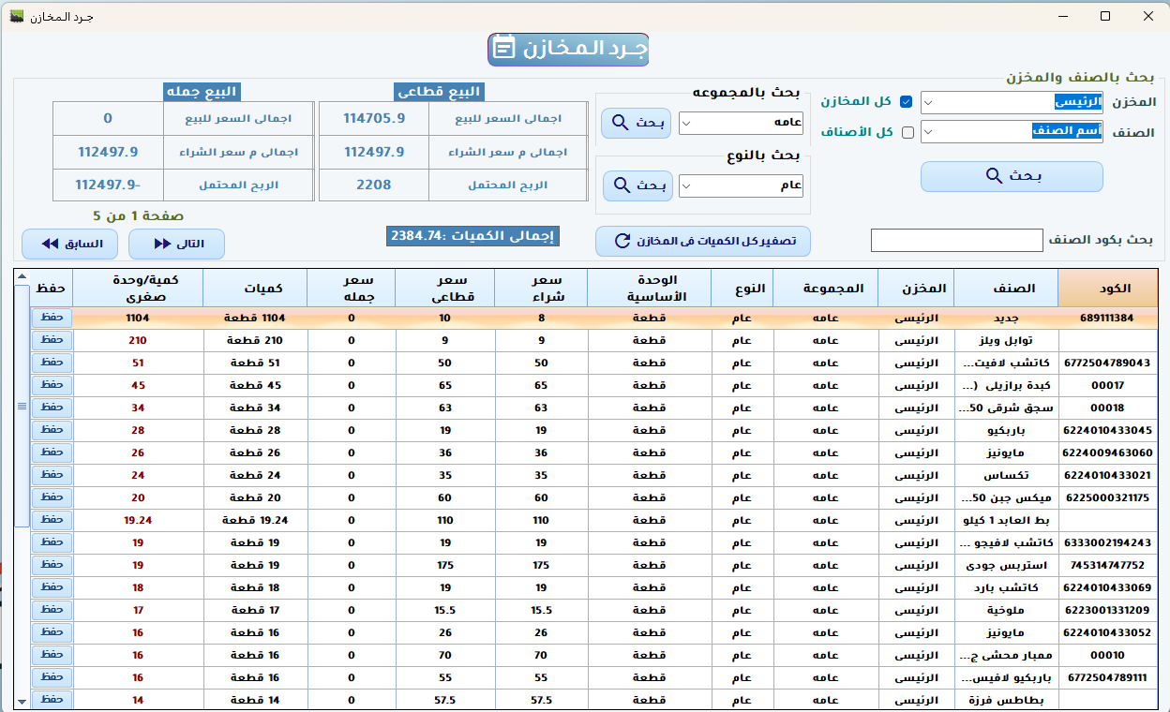Go to next page with التالى
Image resolution: width=1170 pixels, height=712 pixels.
[175, 244]
